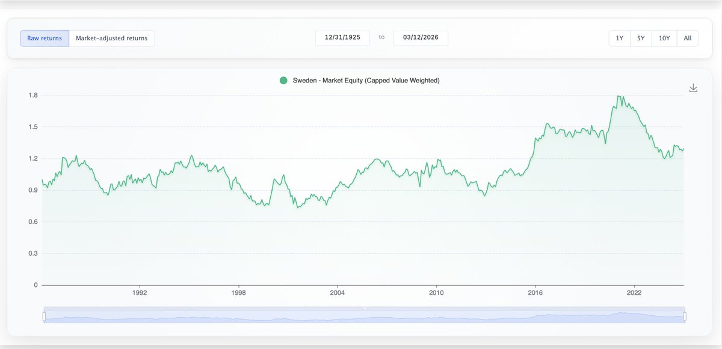Show All time range
The width and height of the screenshot is (722, 349).
point(688,39)
